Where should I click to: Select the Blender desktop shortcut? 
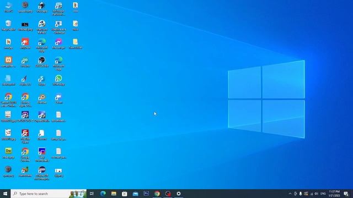pos(42,98)
